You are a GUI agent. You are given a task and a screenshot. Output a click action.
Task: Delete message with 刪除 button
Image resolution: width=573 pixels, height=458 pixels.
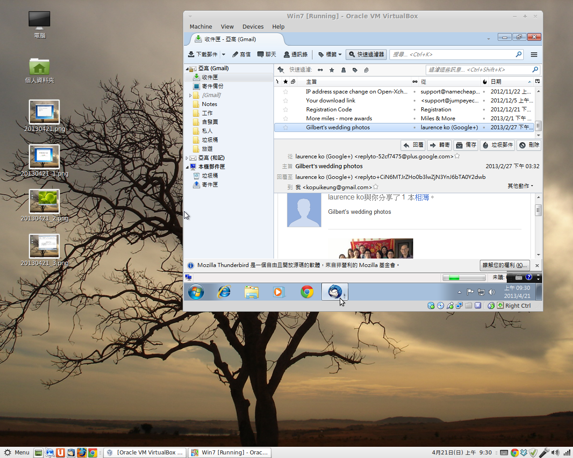[529, 145]
